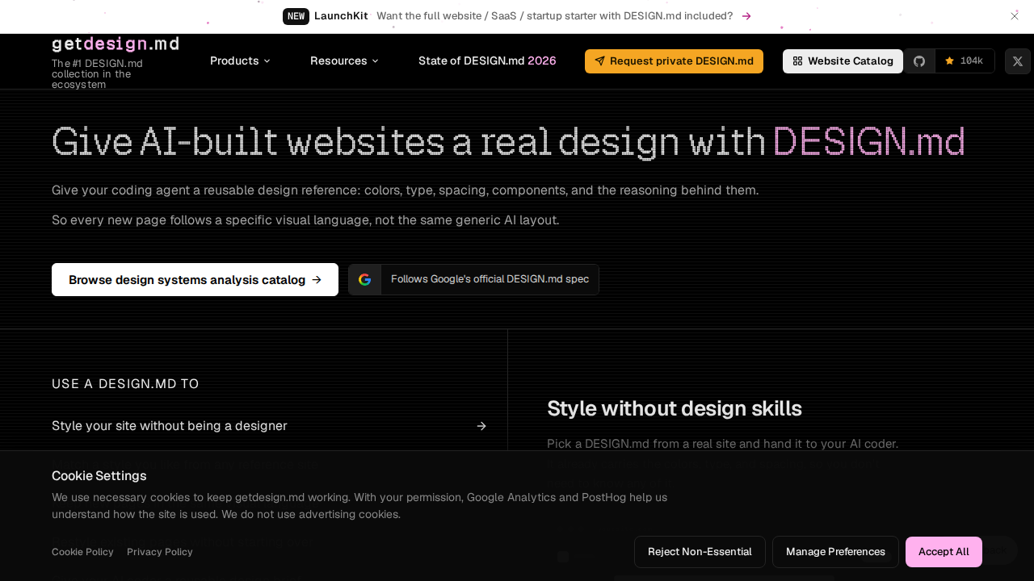The width and height of the screenshot is (1034, 581).
Task: Open State of DESIGN.md 2026
Action: (x=487, y=61)
